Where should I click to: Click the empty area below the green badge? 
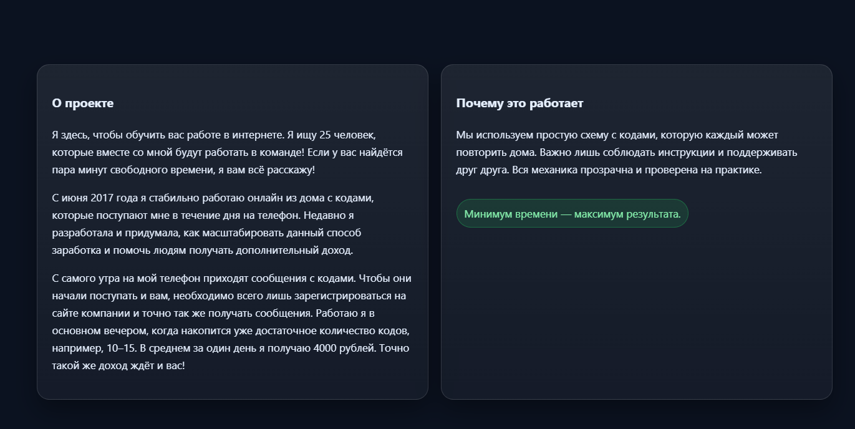(x=636, y=312)
